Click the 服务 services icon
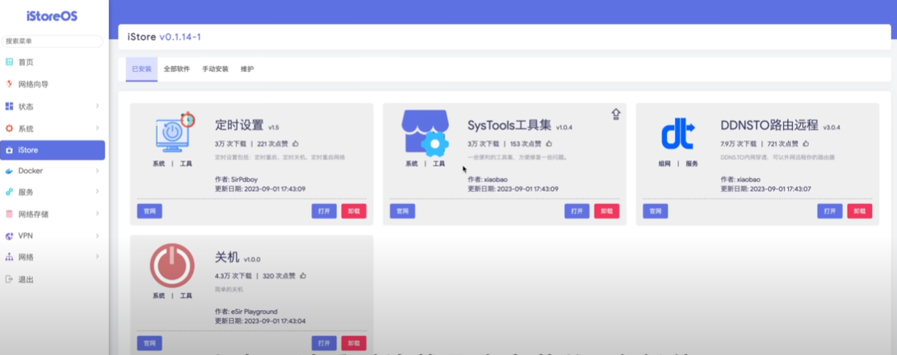This screenshot has width=897, height=355. click(x=9, y=192)
